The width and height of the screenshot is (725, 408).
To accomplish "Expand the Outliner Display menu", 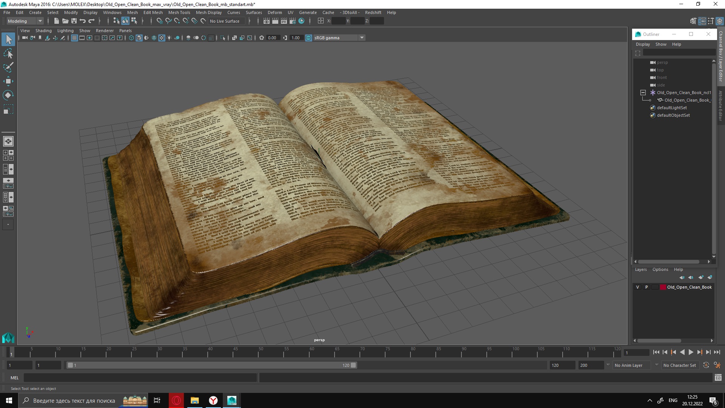I will 643,44.
